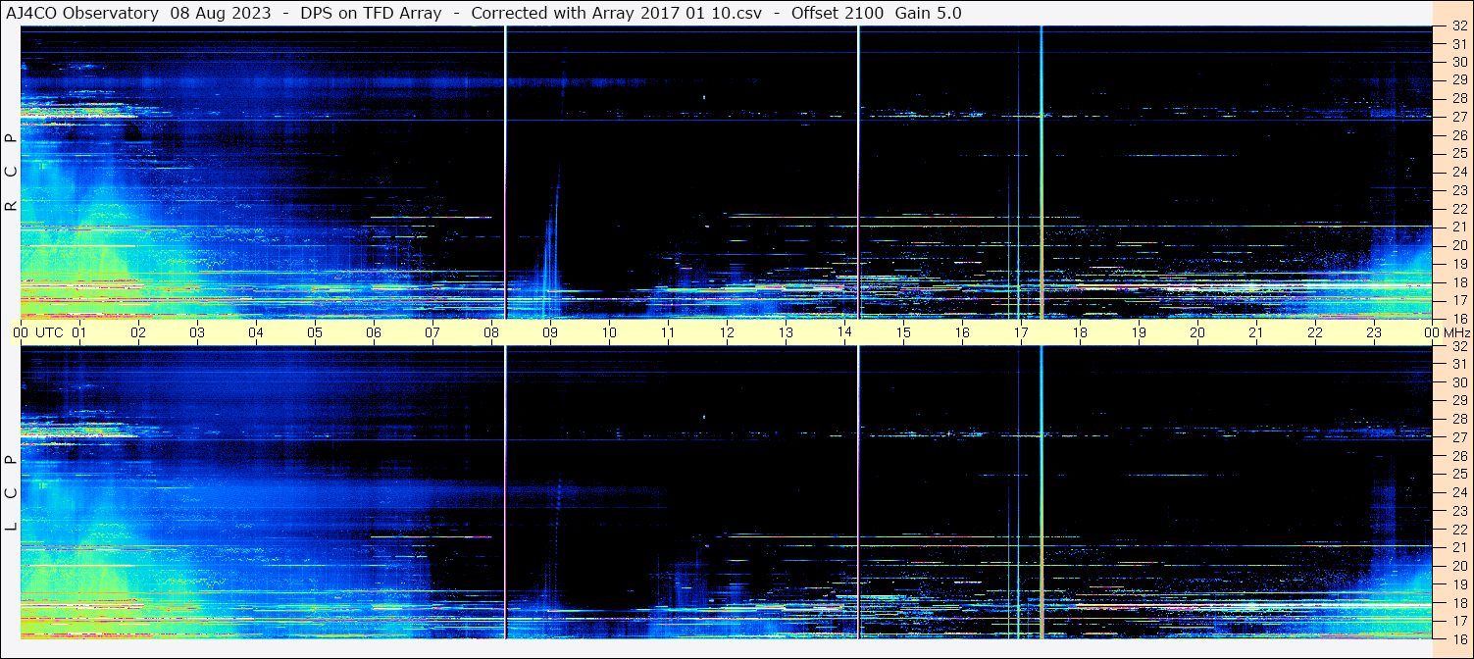Click the '09' hour tick label
The width and height of the screenshot is (1474, 659).
coord(550,332)
